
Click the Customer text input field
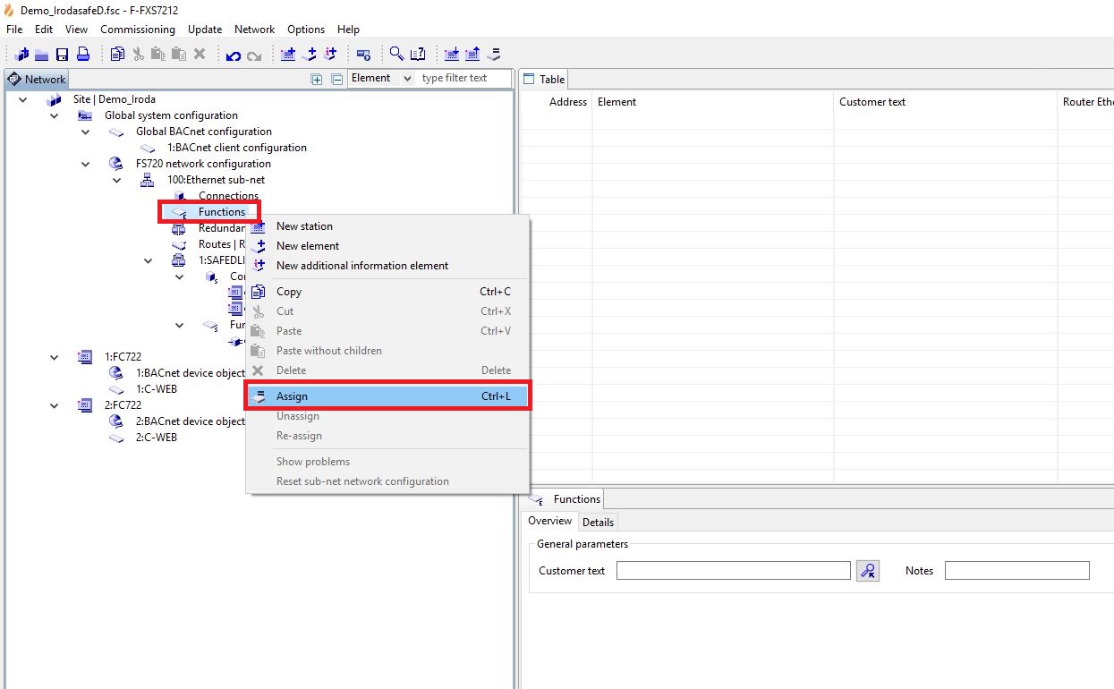733,571
